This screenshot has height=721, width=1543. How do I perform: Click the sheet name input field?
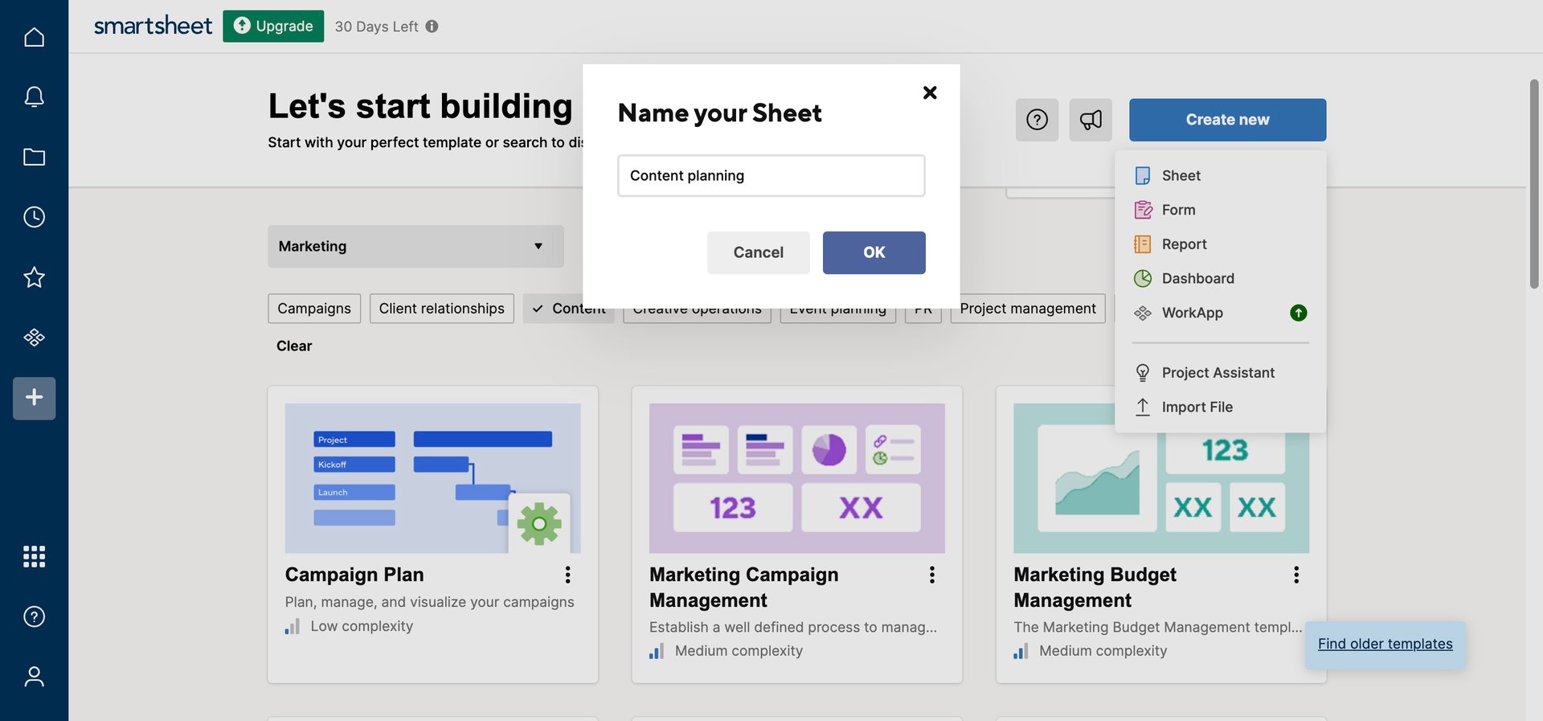coord(771,175)
